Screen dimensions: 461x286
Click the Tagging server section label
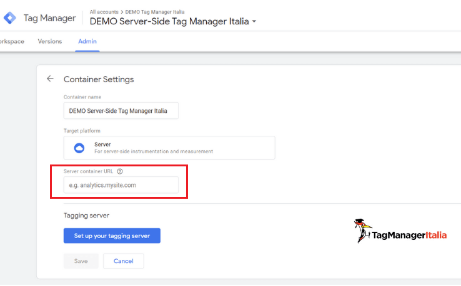tap(86, 216)
